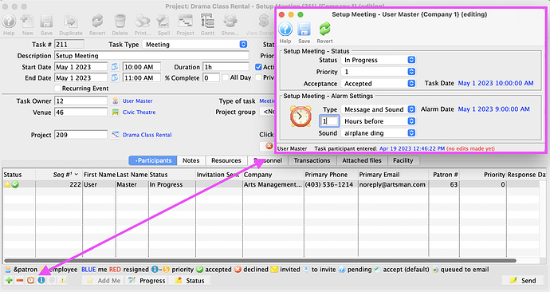Click the Task # field
The image size is (550, 292).
coord(69,44)
